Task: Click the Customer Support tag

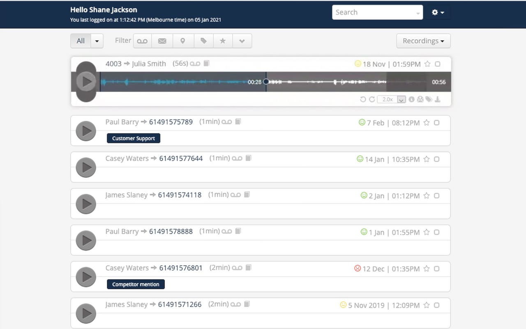Action: (x=134, y=138)
